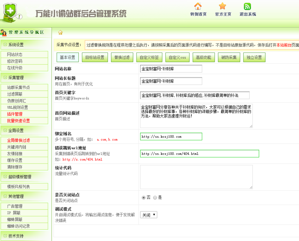
Task: Click the star icon for 官方主页
Action: 223,6
